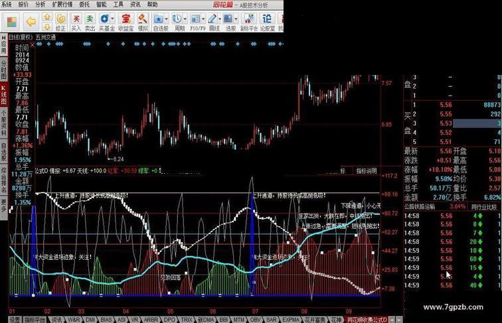Expand the 画线 dropdown arrow
Screen dimensions: 502x323
[220, 19]
